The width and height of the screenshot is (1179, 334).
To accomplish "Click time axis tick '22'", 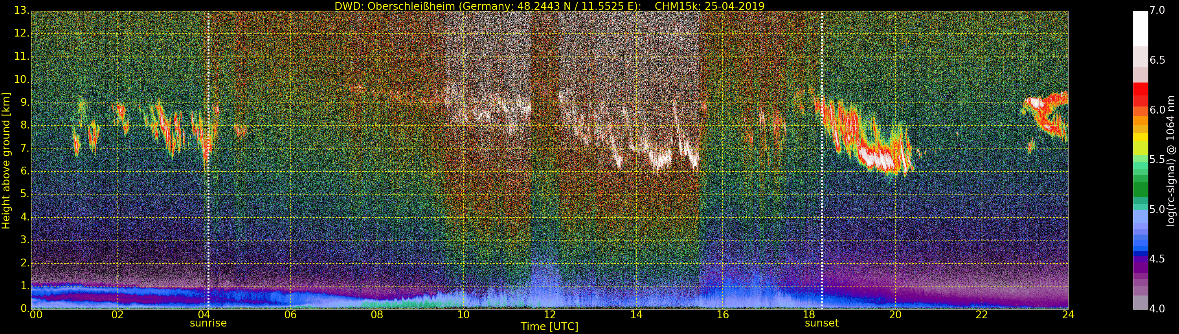I will pos(982,314).
